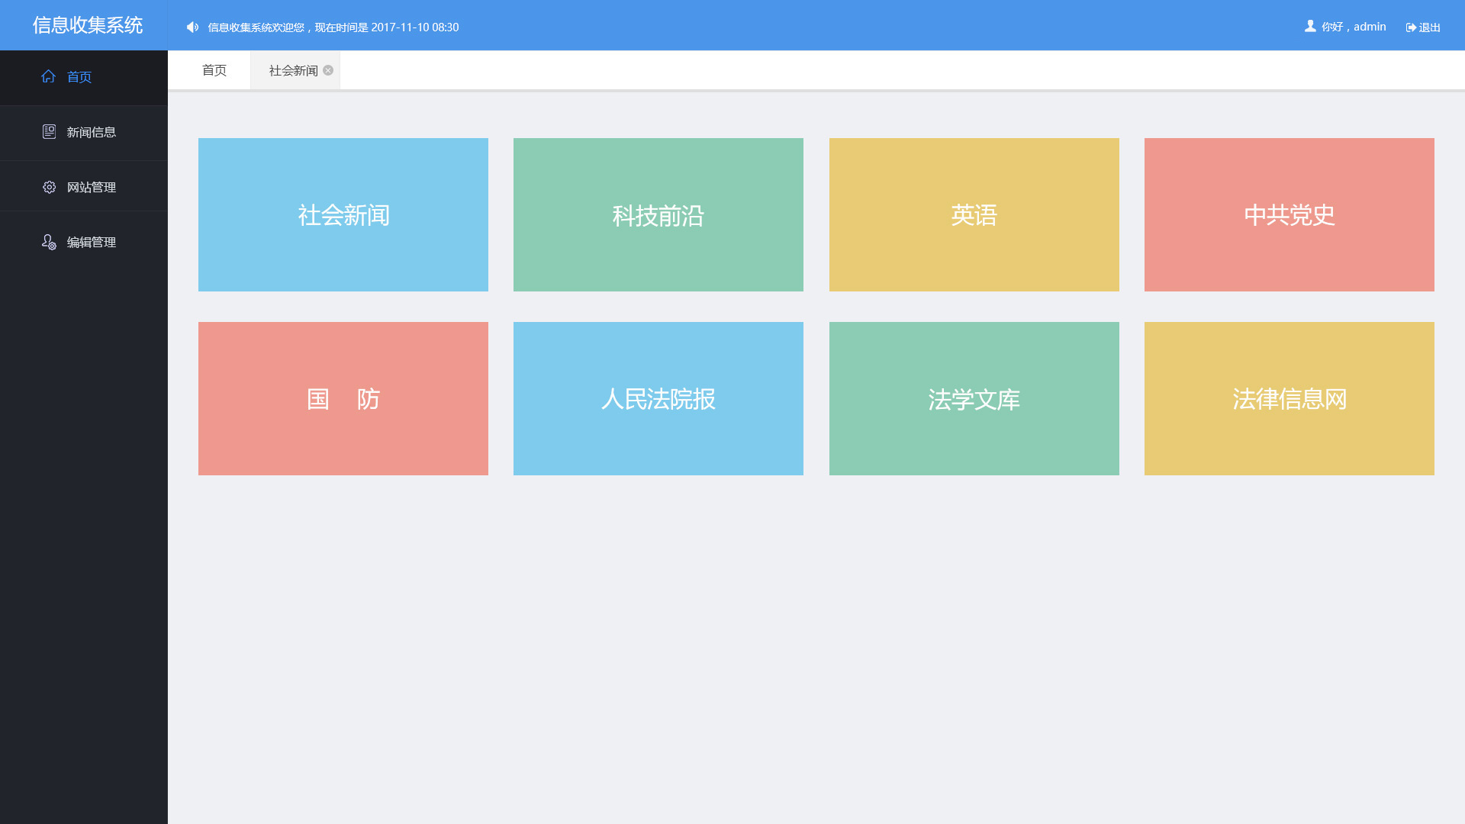This screenshot has width=1465, height=824.
Task: Click the speaker announcement icon
Action: tap(192, 27)
